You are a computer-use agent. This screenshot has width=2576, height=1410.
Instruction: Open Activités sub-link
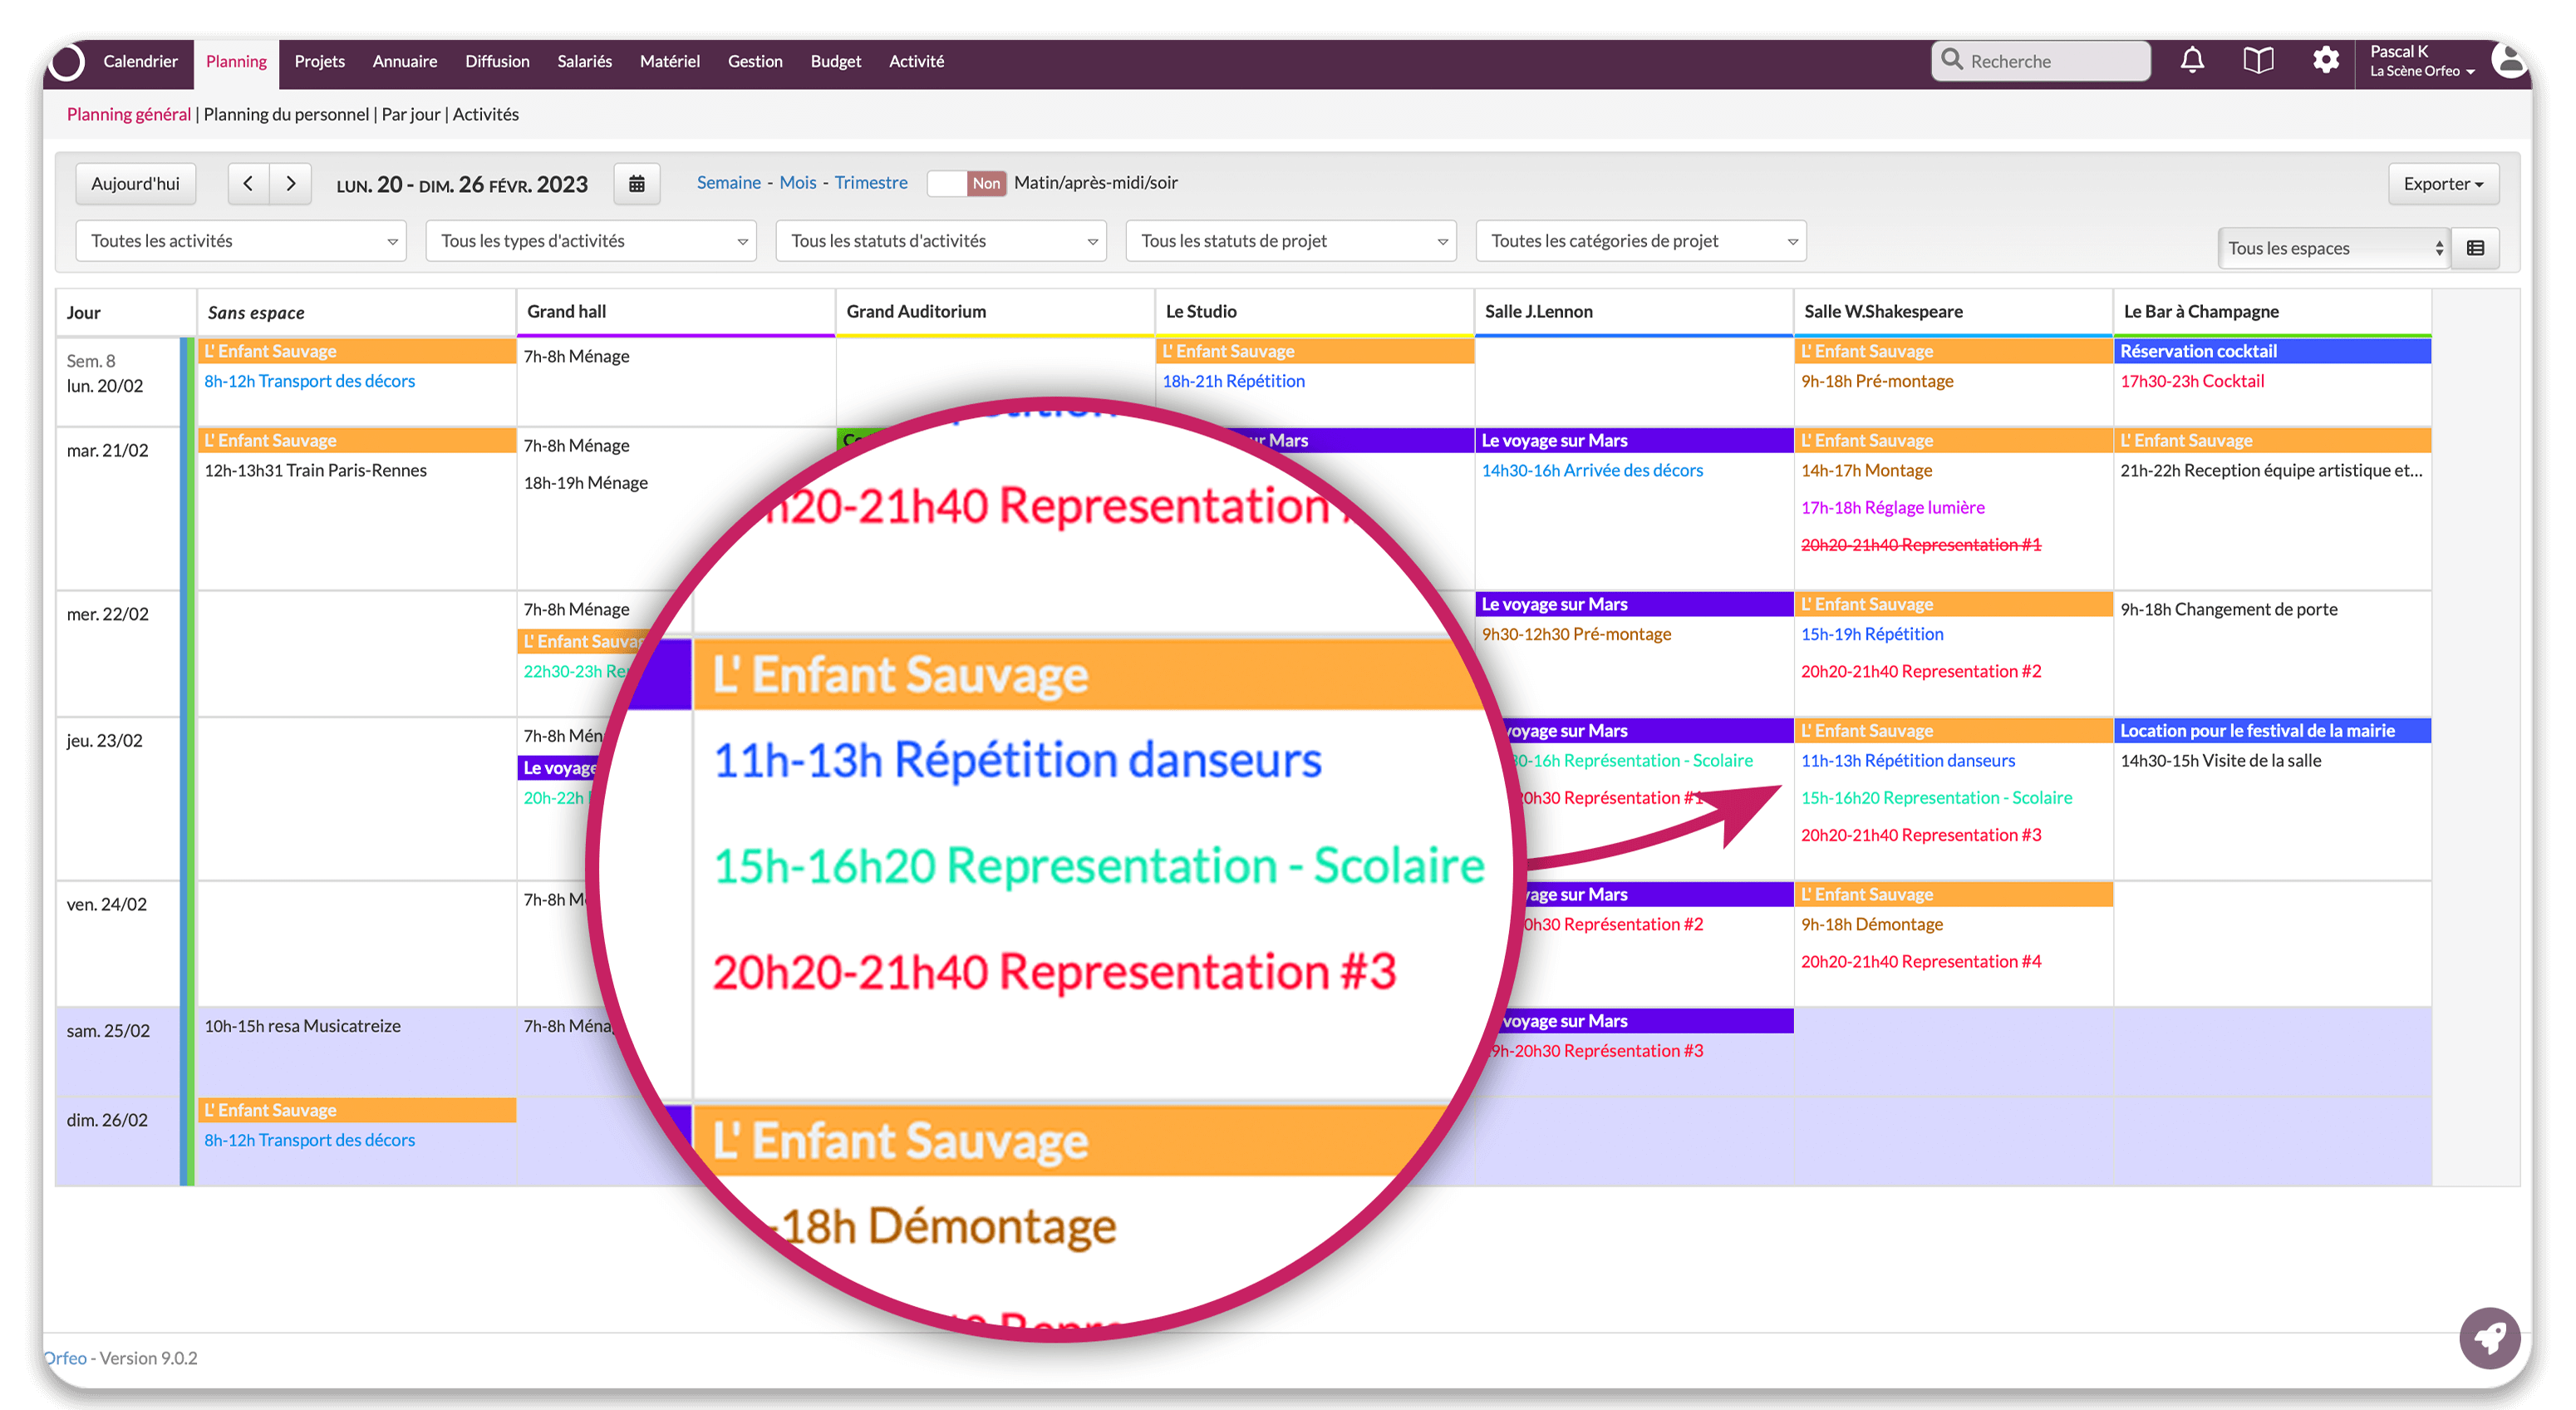486,114
